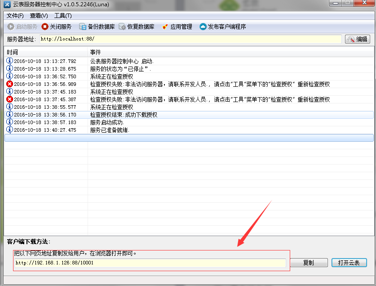Click the 关闭服务 toolbar label

point(61,27)
